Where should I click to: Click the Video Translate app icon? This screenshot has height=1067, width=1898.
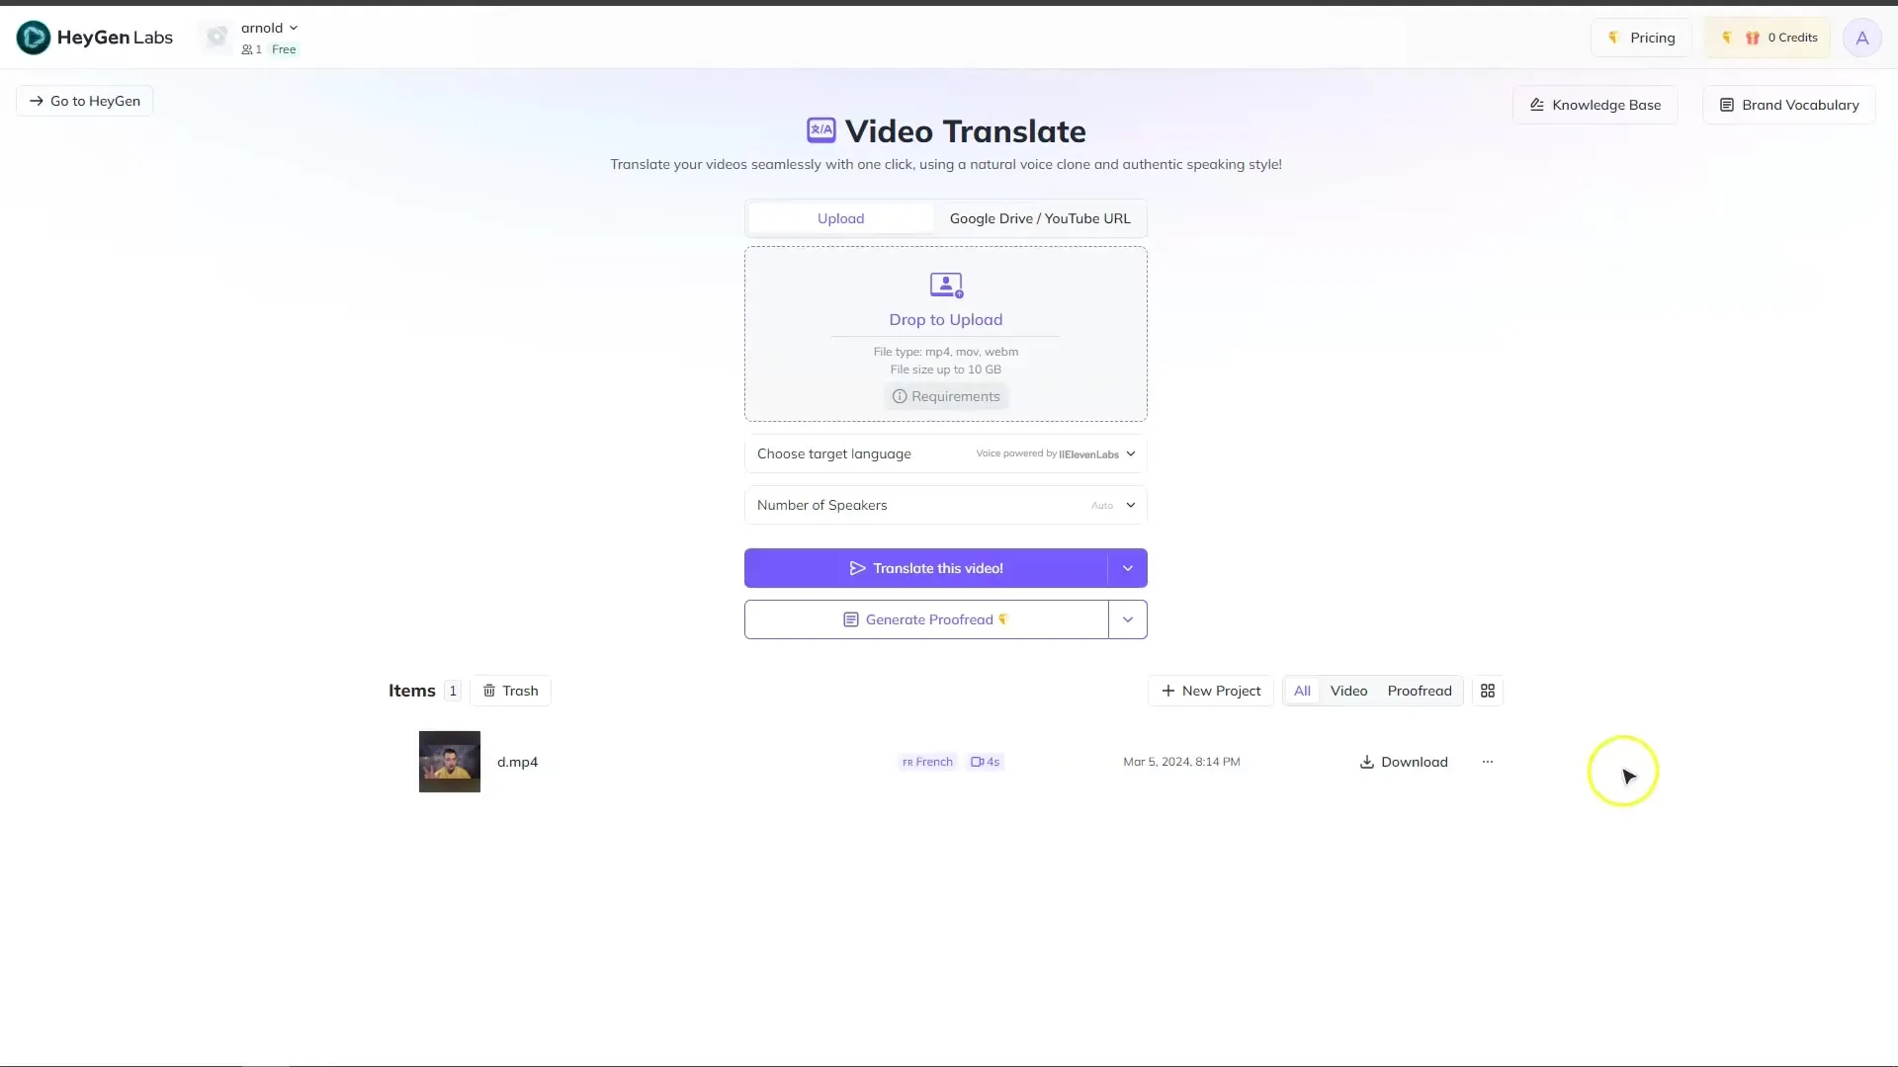(x=820, y=130)
